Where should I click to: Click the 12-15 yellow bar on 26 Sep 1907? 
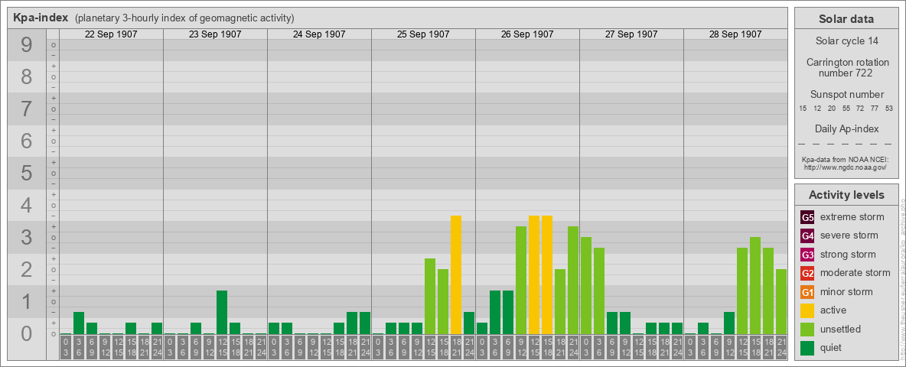point(534,274)
